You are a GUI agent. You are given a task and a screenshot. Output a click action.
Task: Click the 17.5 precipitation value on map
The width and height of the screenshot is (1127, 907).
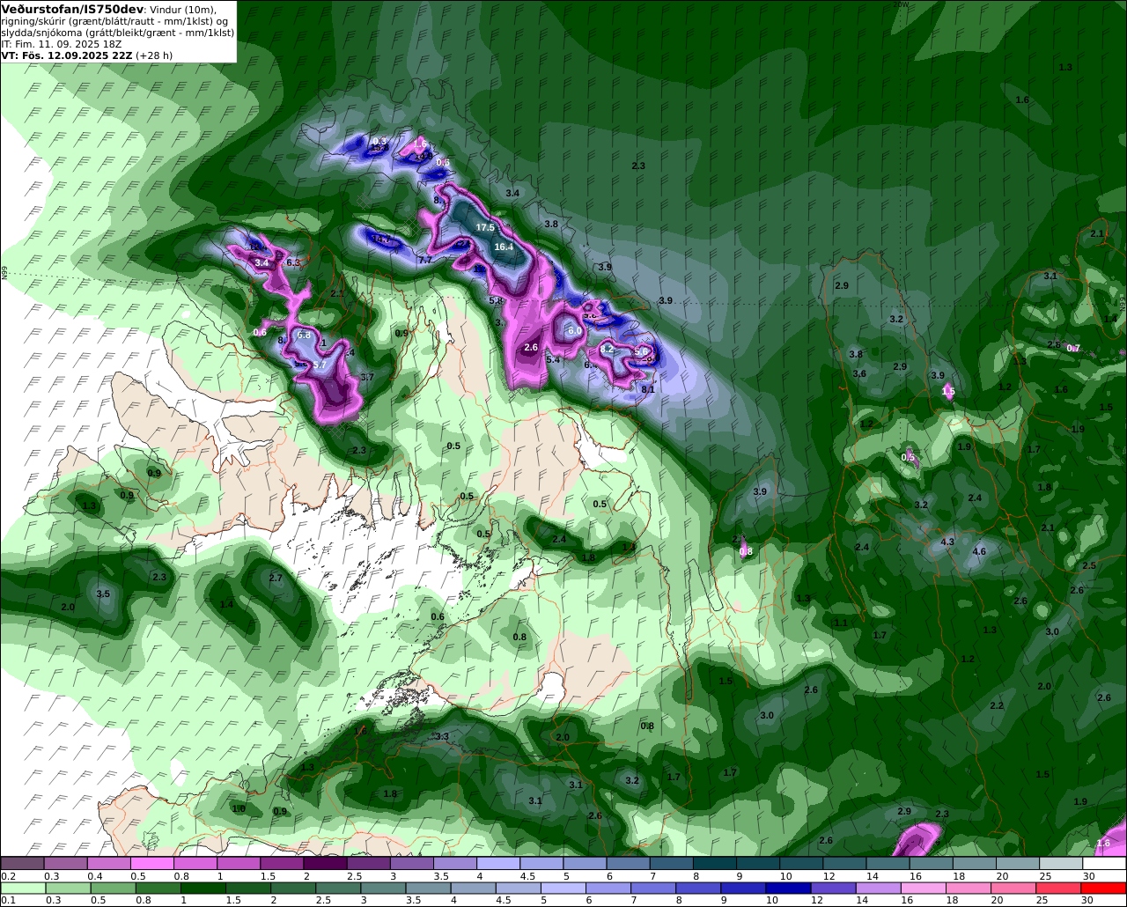(485, 227)
